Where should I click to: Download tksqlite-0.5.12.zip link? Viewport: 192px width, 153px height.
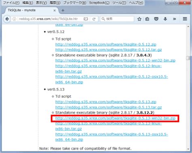click(106, 44)
